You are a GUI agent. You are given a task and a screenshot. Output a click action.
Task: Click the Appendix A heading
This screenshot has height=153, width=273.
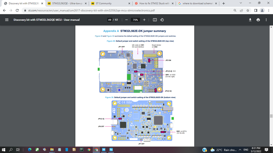134,31
